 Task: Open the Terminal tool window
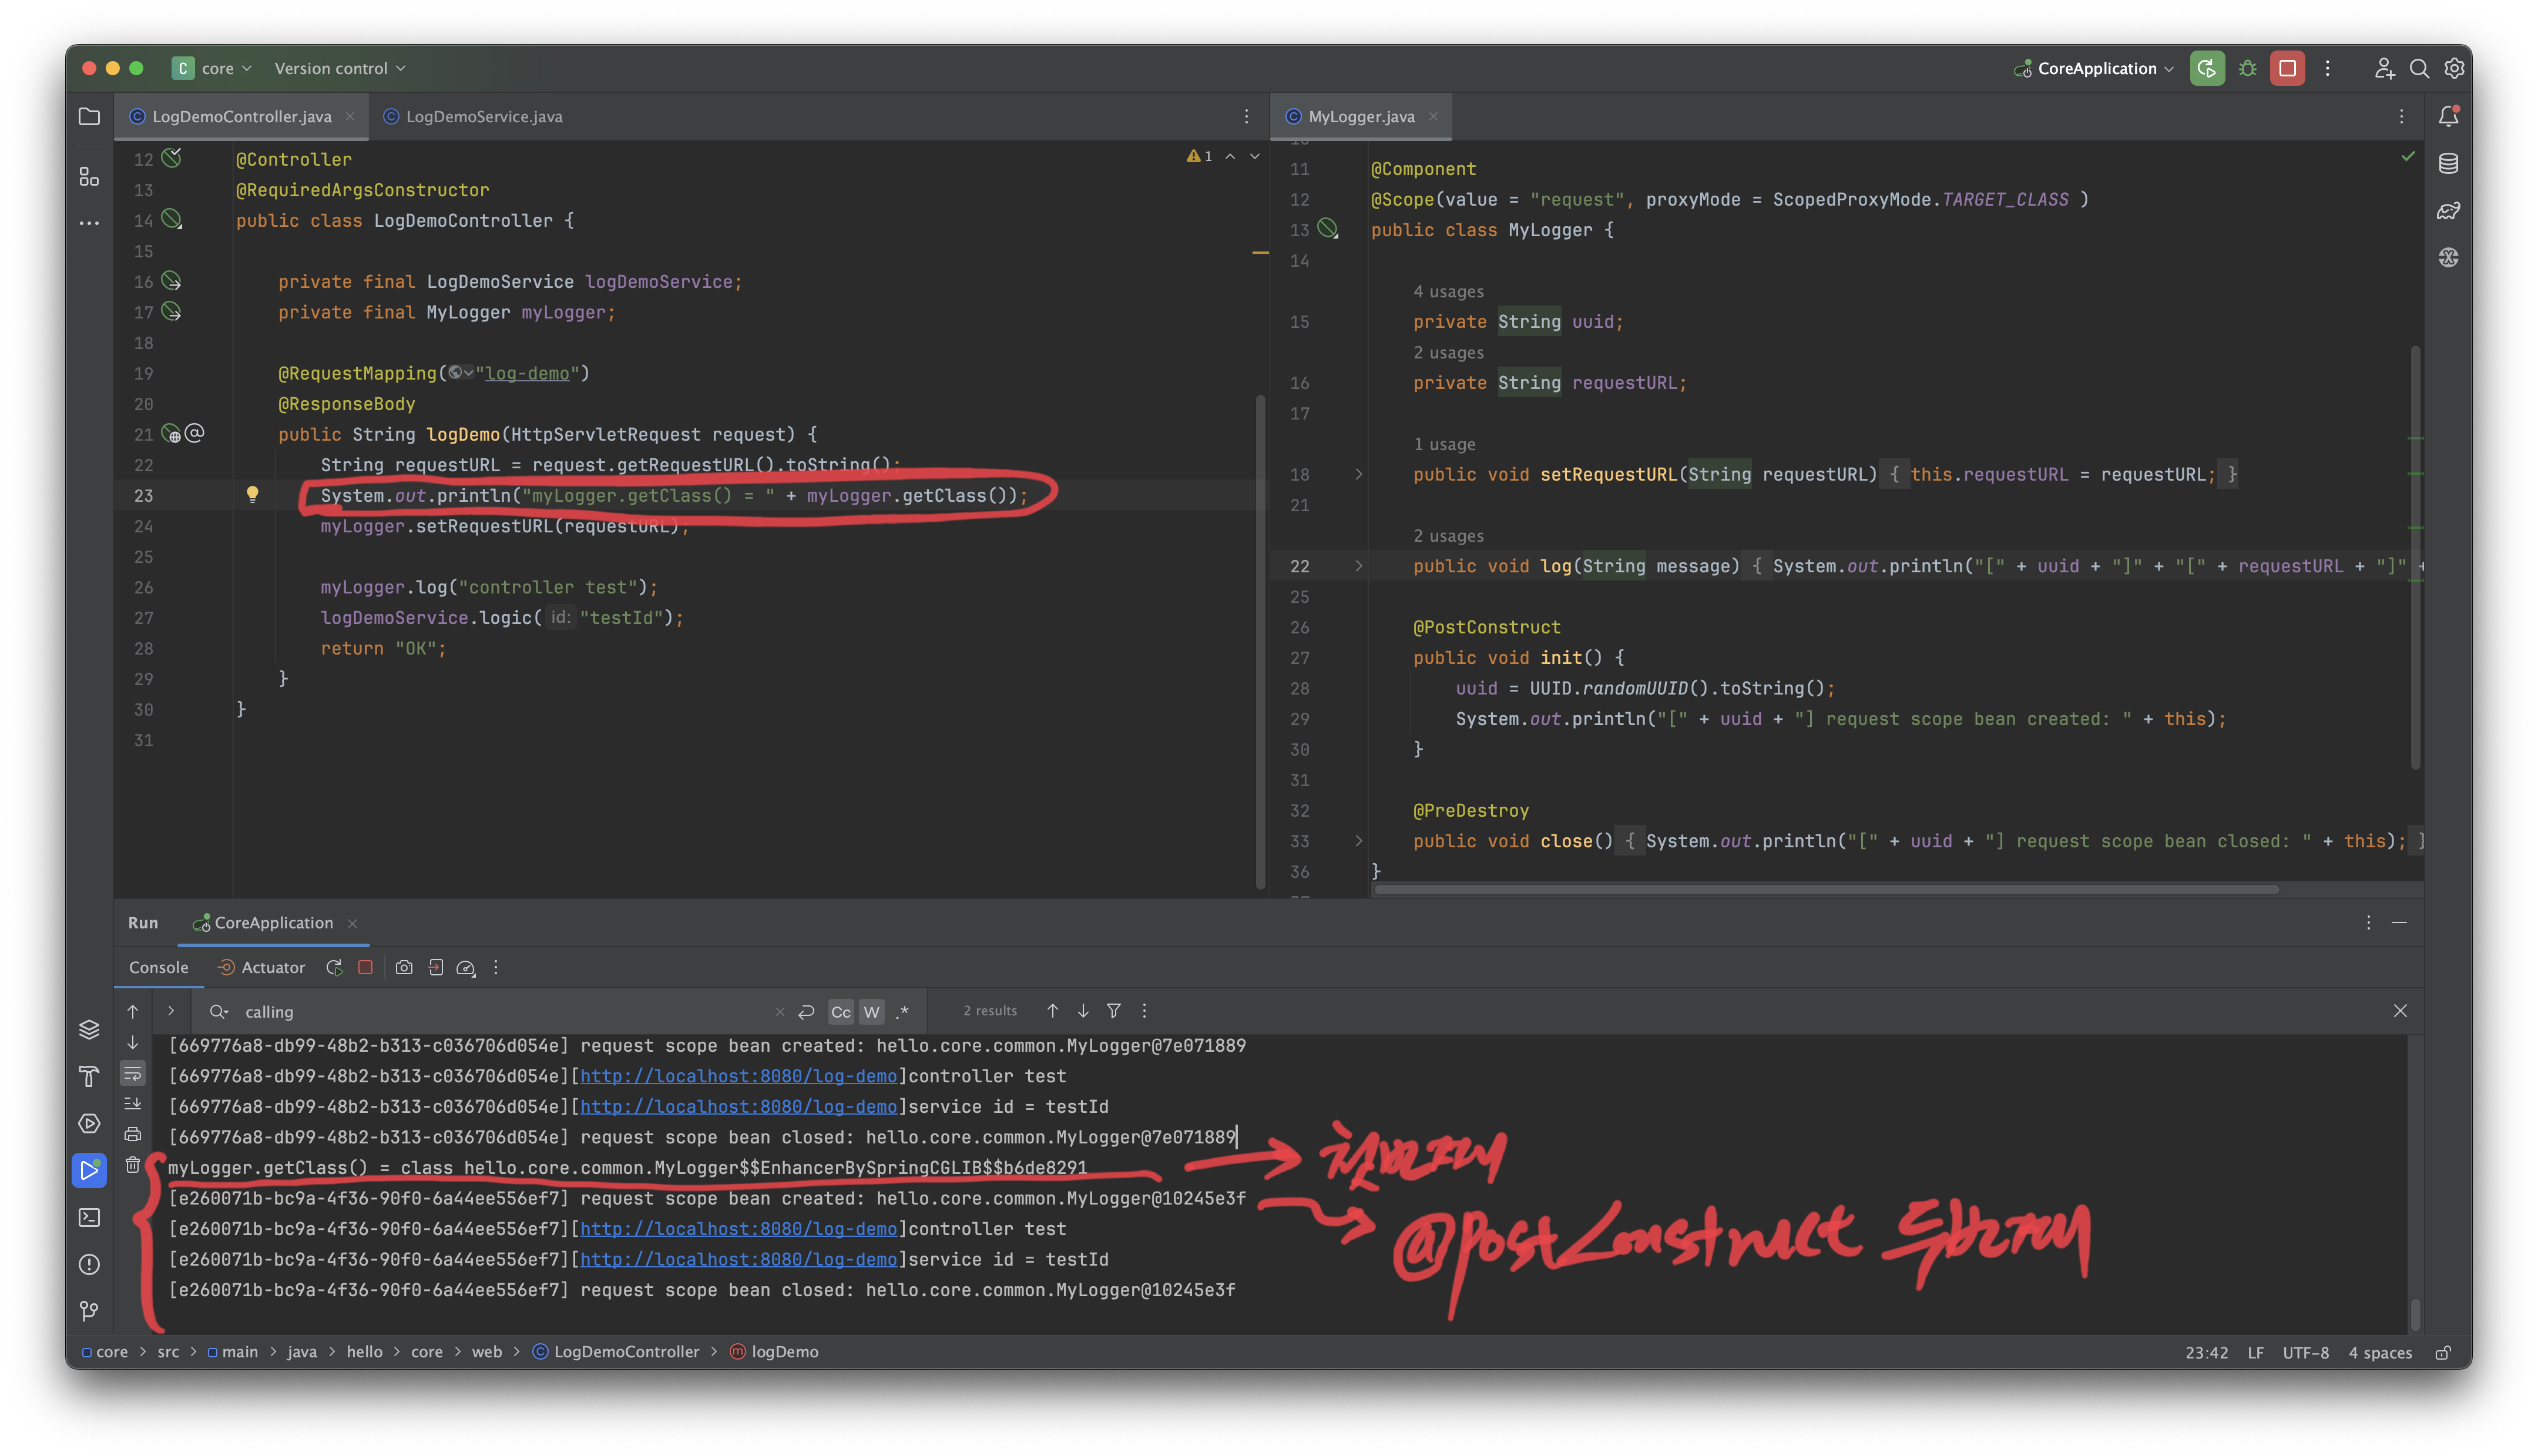[x=89, y=1217]
